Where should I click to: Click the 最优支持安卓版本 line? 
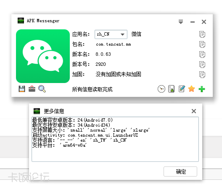point(71,125)
